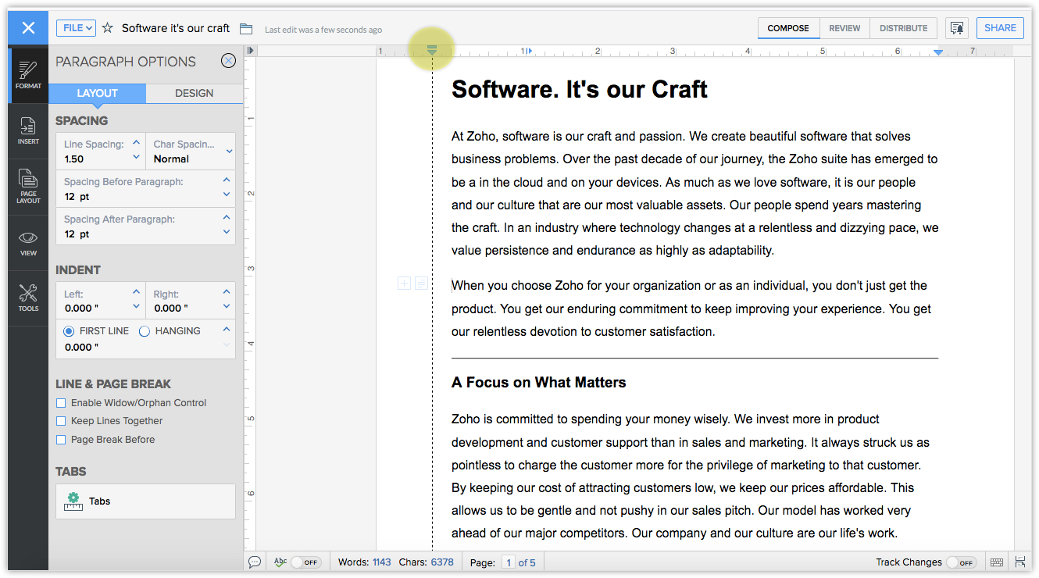Click the Line Spacing 1.50 value
Screen dimensions: 1039x578
tap(74, 159)
